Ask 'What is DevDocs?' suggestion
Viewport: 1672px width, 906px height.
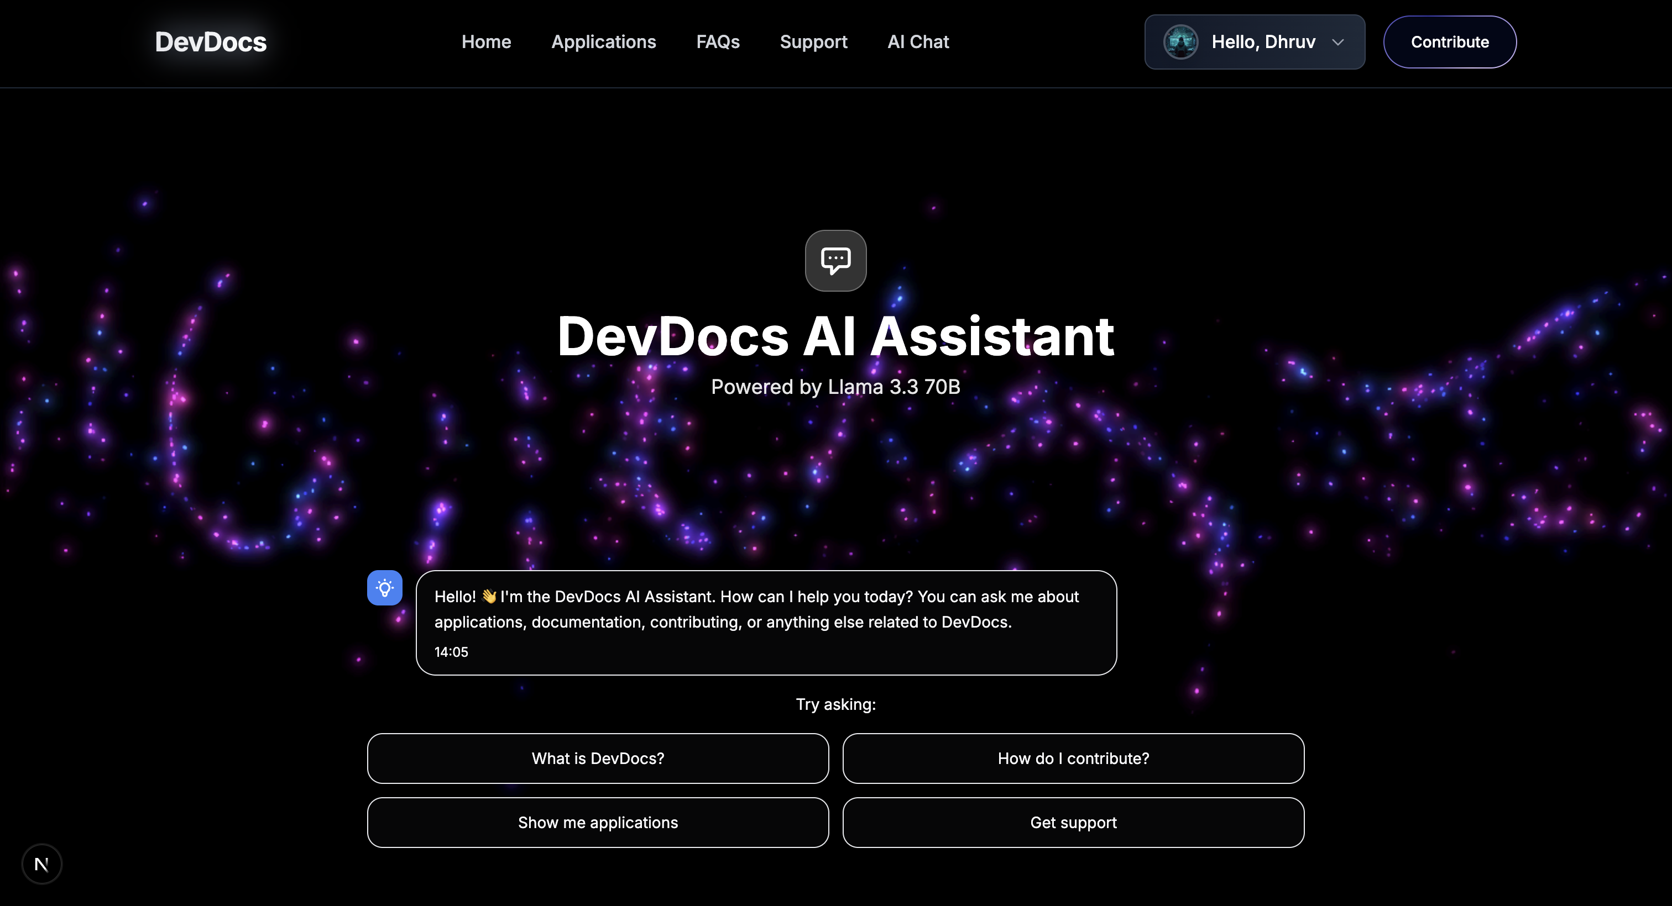[x=597, y=758]
